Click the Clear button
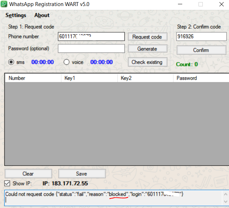229x208 pixels. 28,174
